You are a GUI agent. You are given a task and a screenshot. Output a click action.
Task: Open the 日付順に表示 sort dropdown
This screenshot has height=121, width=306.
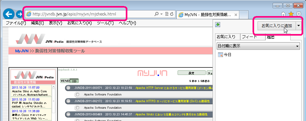(x=258, y=46)
